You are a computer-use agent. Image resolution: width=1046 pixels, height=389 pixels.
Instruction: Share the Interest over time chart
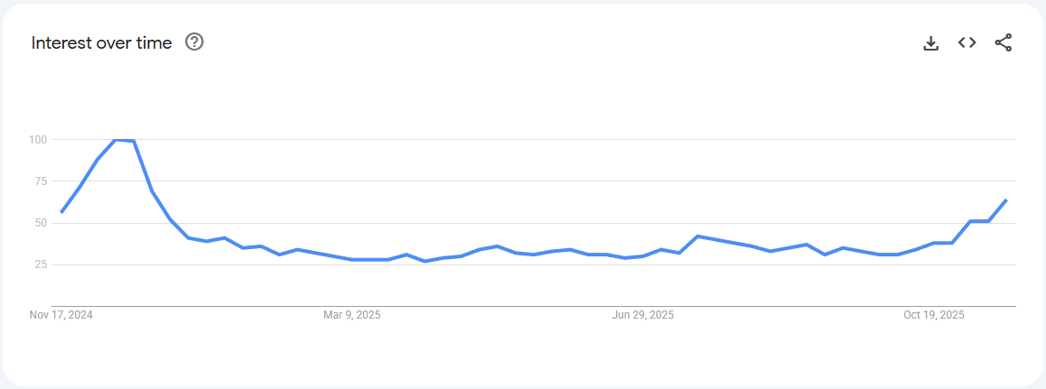[1004, 42]
